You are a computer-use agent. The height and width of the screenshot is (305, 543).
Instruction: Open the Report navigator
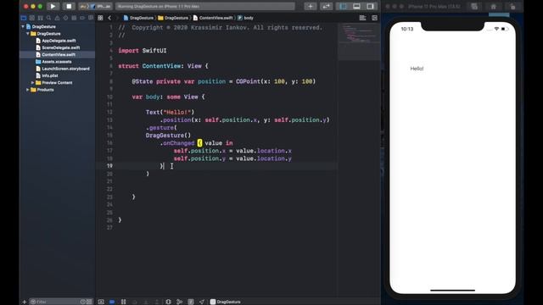[91, 18]
